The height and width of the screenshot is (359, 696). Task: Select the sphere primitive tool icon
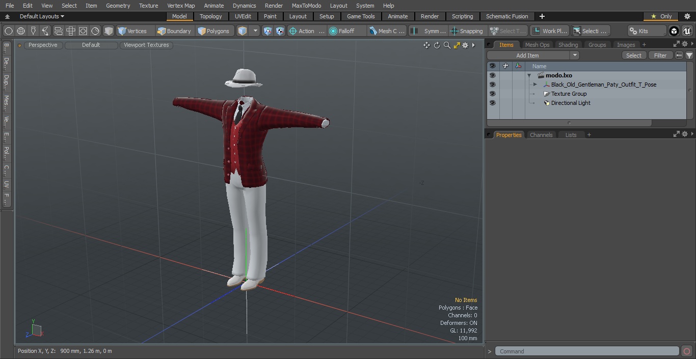9,31
